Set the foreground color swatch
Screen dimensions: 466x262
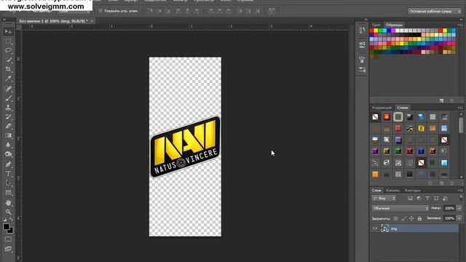pos(7,226)
